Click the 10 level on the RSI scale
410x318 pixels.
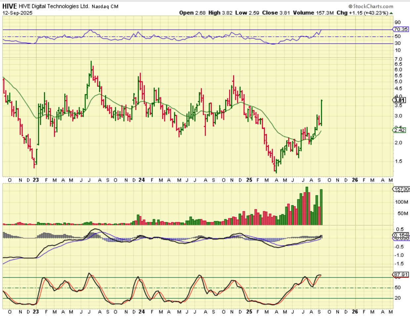397,50
